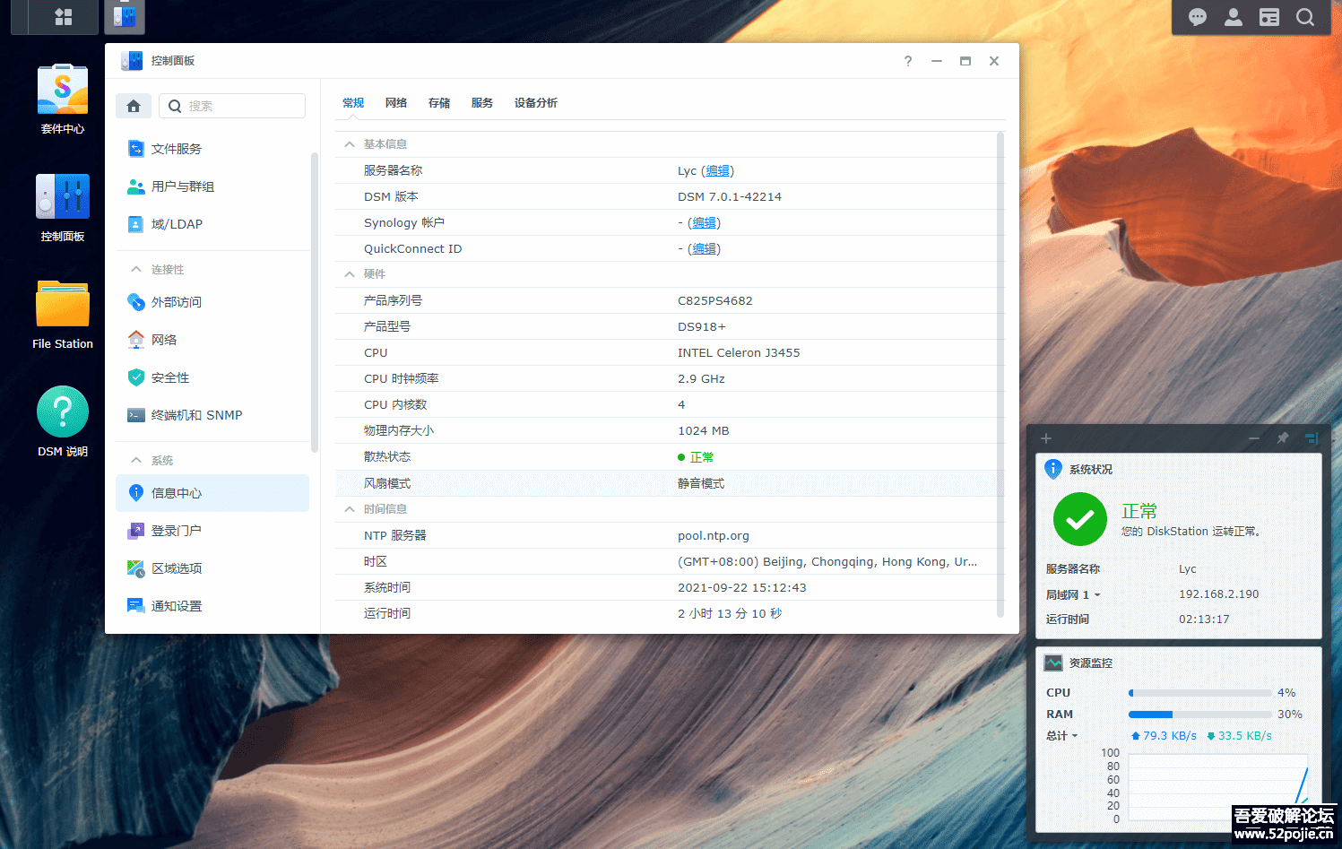Collapse the Basic Information (基本信息) section

point(350,144)
